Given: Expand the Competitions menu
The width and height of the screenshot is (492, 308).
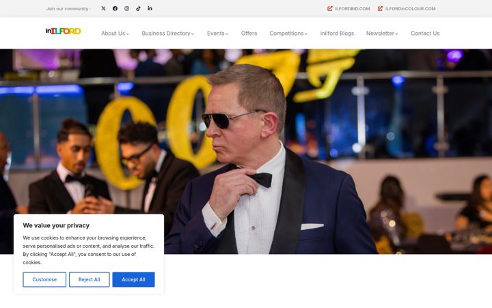Looking at the screenshot, I should 288,34.
